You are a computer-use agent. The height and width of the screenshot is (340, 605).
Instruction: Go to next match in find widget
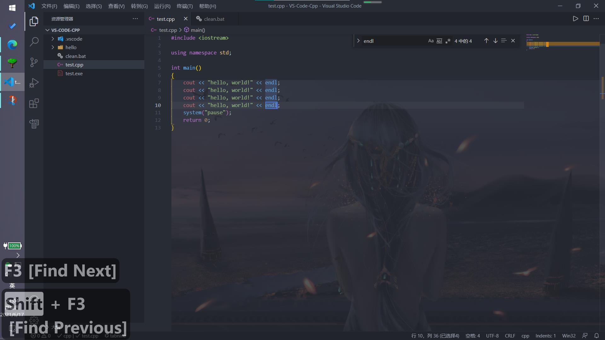[495, 41]
